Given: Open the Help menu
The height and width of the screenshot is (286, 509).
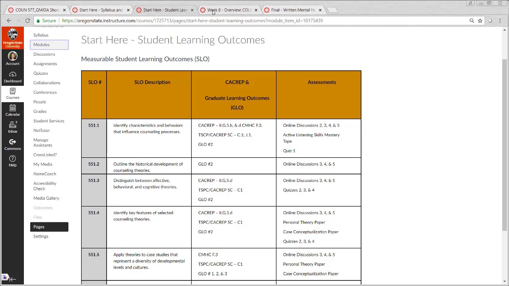Looking at the screenshot, I should point(12,161).
